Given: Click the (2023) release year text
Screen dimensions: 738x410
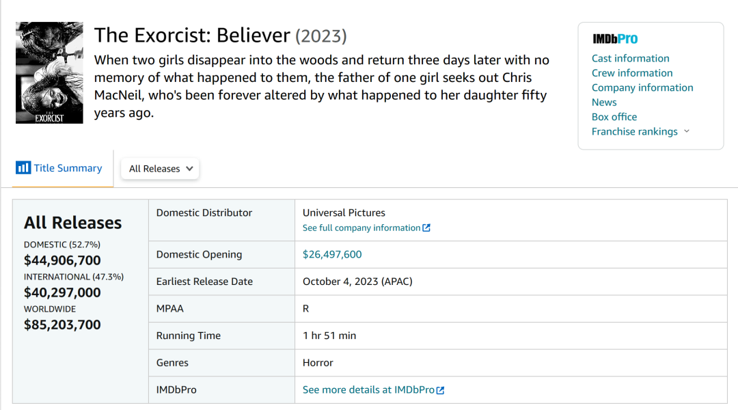Looking at the screenshot, I should (320, 36).
